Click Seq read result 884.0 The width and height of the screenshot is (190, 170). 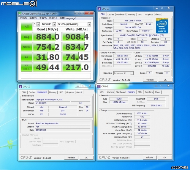coord(47,37)
